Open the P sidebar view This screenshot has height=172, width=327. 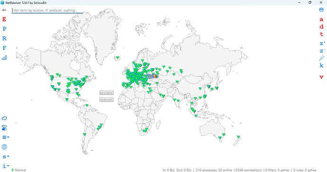coord(4,29)
